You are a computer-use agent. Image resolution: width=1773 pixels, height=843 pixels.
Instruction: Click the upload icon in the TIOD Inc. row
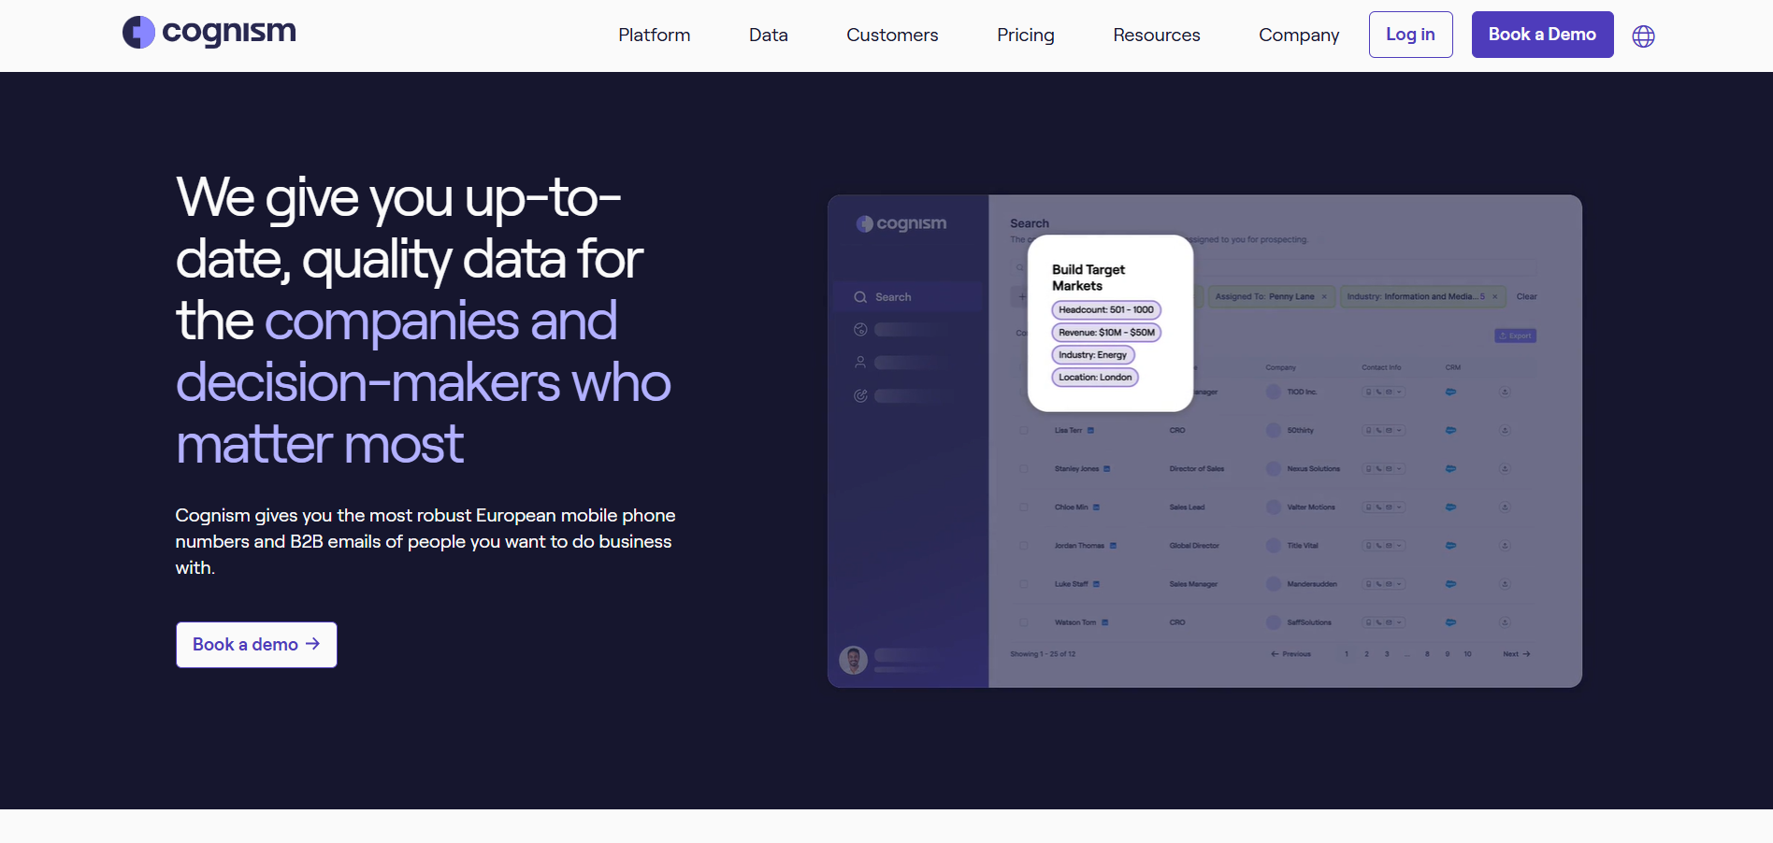[x=1506, y=392]
